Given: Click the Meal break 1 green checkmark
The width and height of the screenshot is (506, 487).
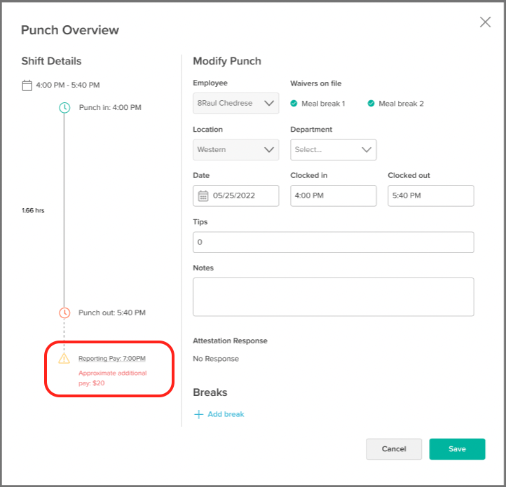Looking at the screenshot, I should click(294, 103).
